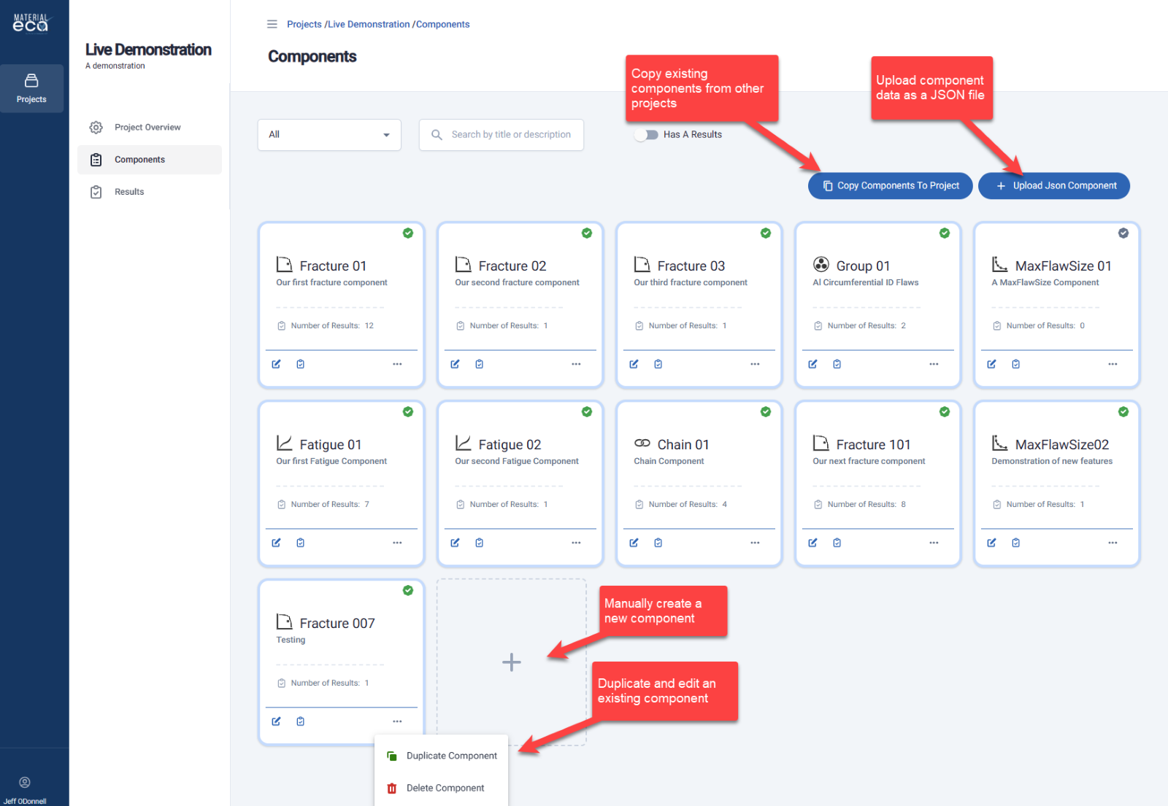Expand the three-dot menu on Fracture 101 card
1168x806 pixels.
click(934, 543)
